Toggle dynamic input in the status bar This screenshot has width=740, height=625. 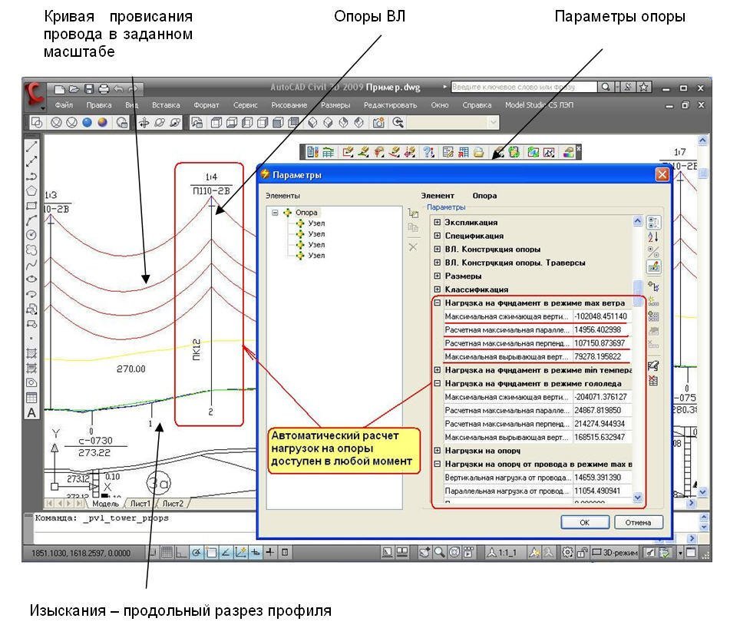coord(256,552)
